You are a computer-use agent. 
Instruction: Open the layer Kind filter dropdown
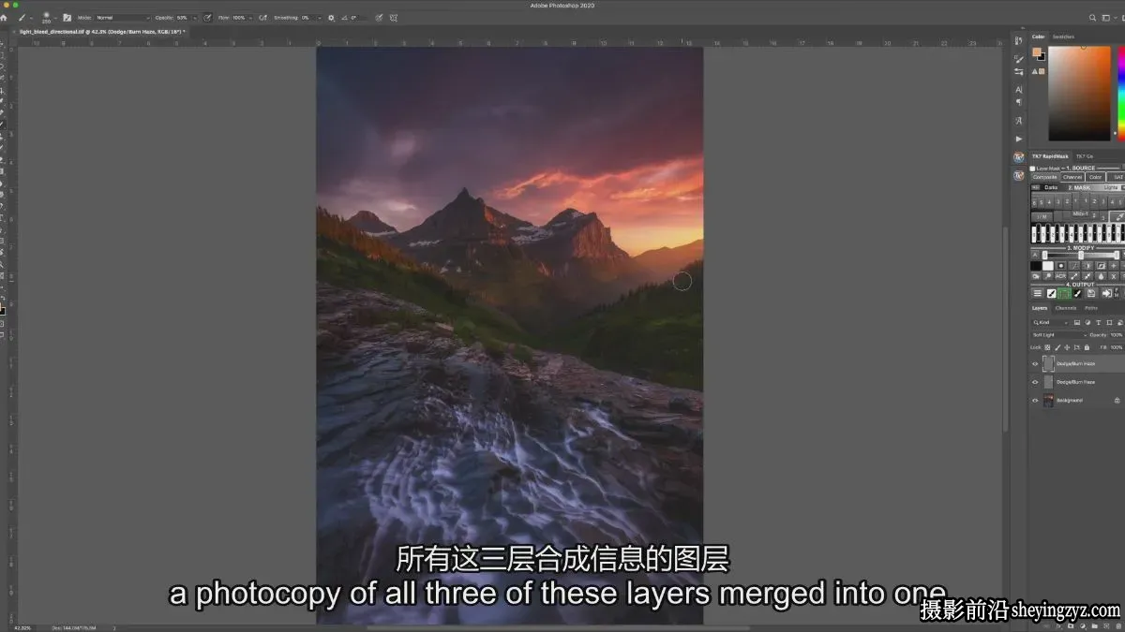tap(1050, 322)
